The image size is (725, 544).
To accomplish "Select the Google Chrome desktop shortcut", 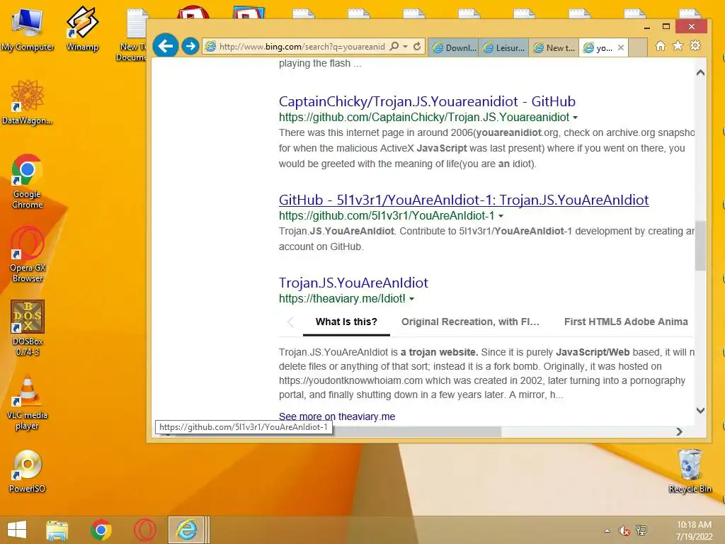I will pyautogui.click(x=28, y=181).
